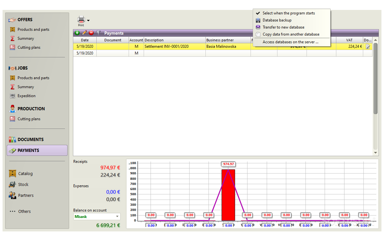Choose Access databases on the server
The width and height of the screenshot is (384, 234).
point(291,42)
